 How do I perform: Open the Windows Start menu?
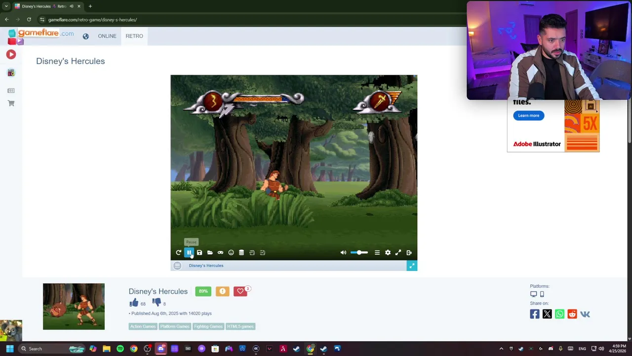tap(9, 349)
